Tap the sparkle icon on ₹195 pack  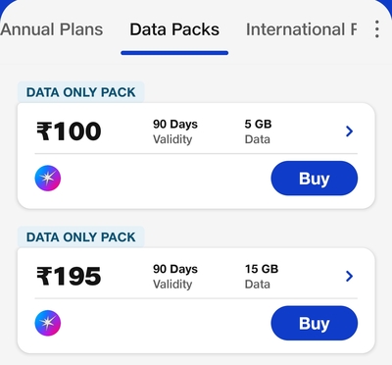(48, 323)
